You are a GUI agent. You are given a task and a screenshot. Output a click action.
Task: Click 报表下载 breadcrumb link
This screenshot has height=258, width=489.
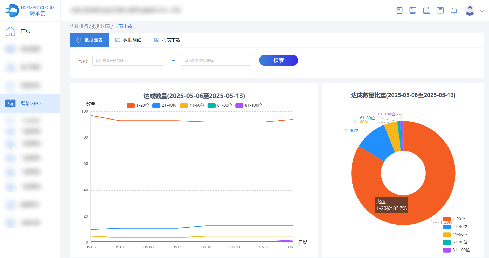123,26
